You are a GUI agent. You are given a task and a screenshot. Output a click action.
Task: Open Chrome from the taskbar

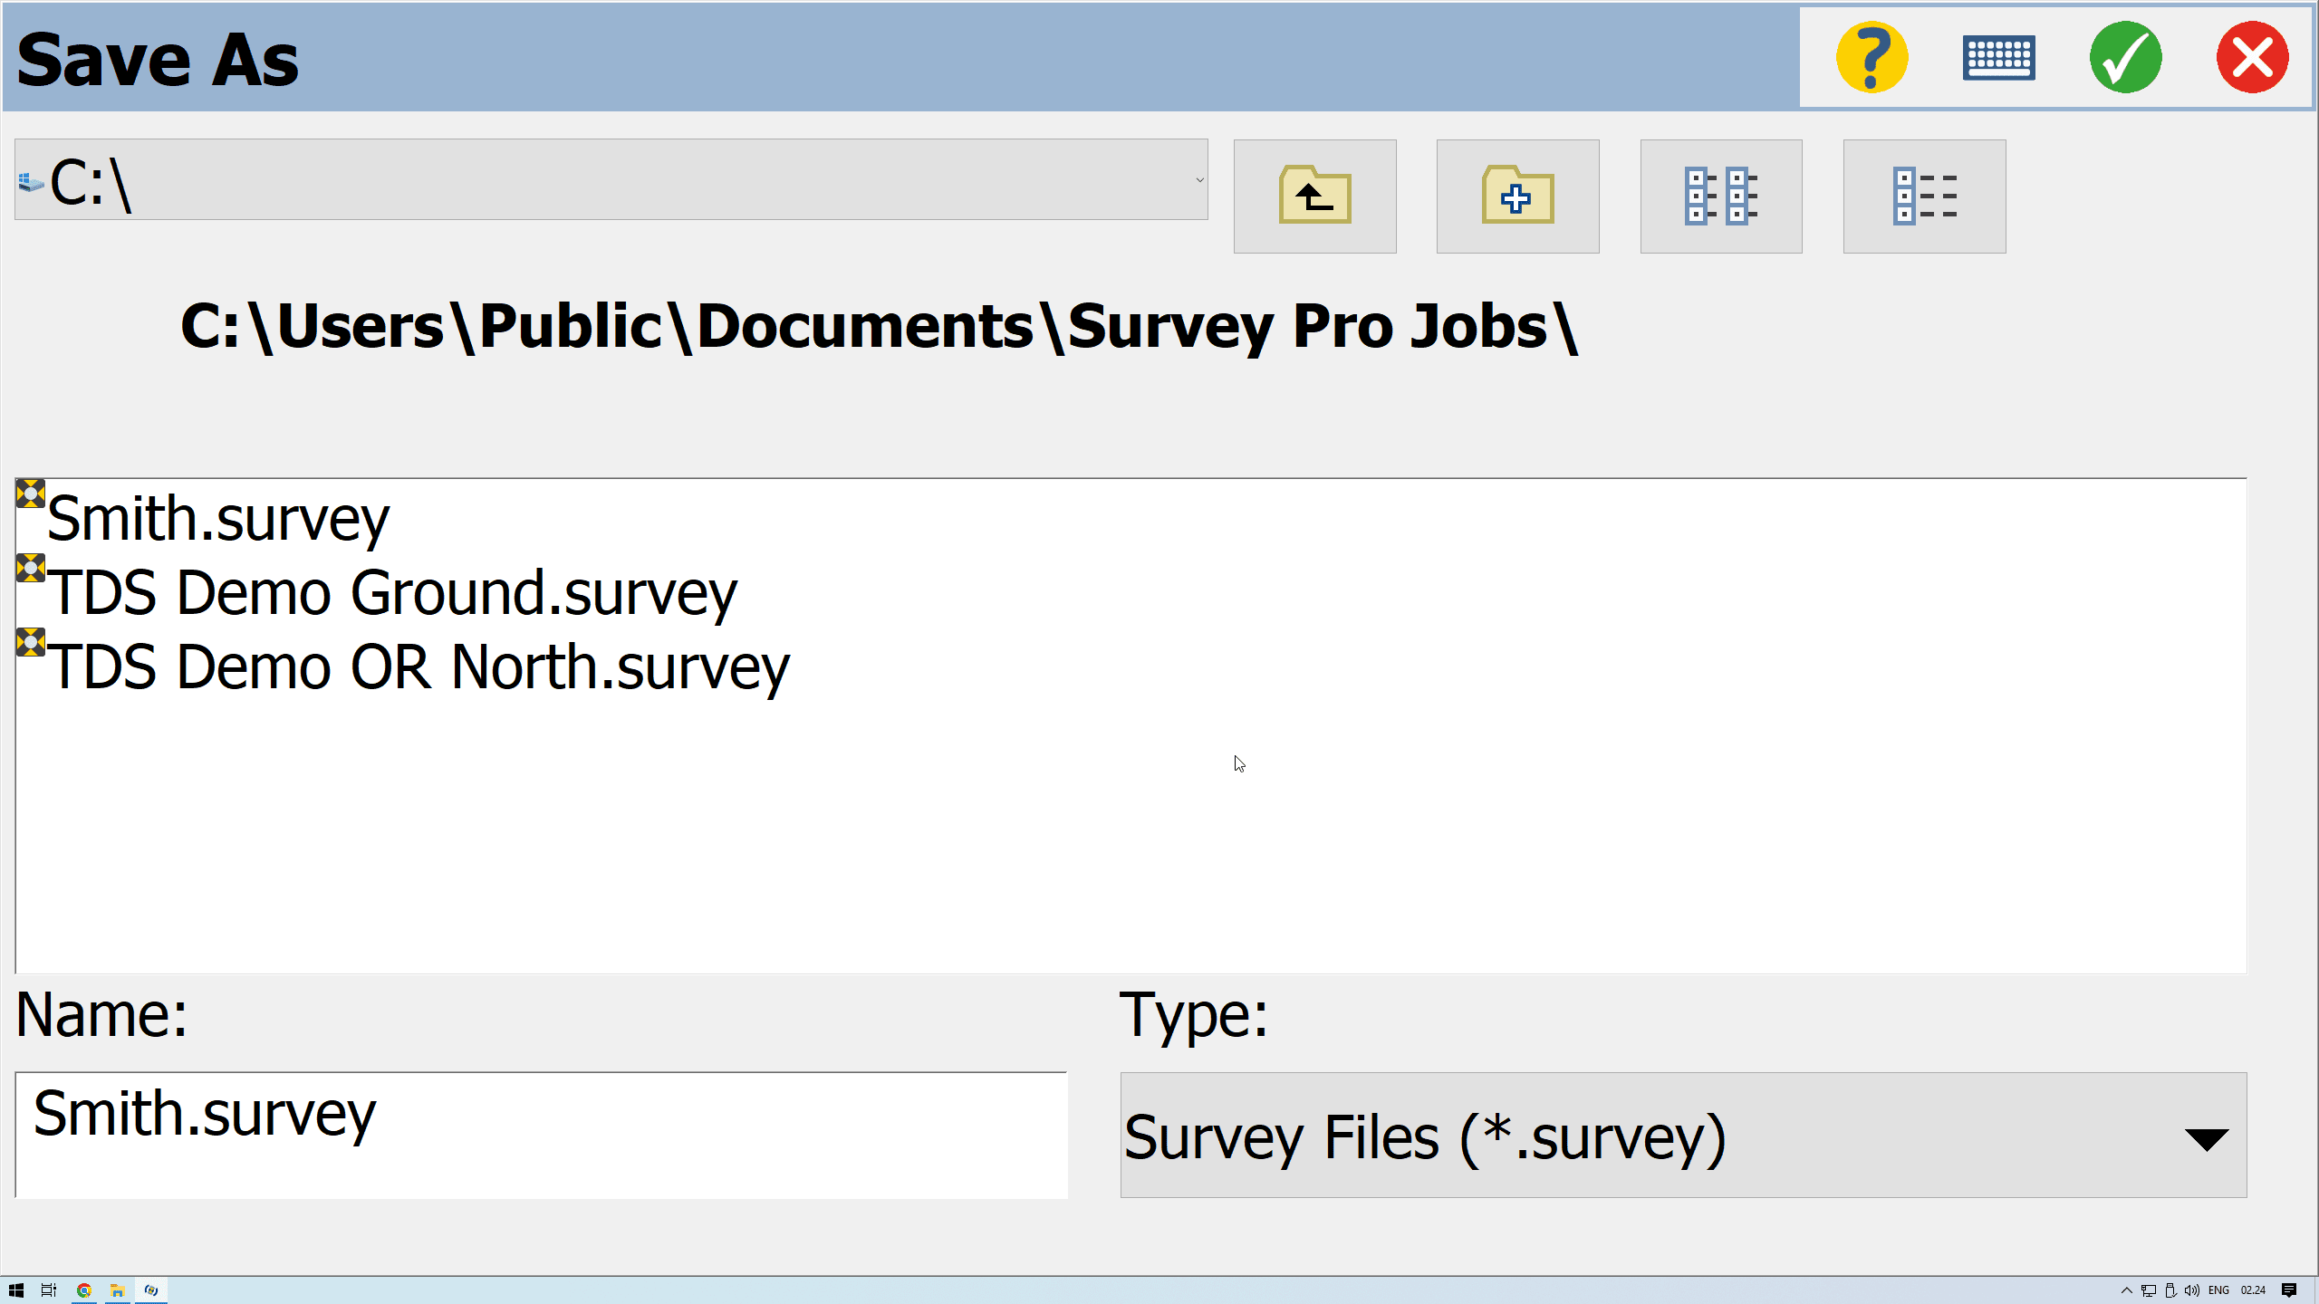83,1290
